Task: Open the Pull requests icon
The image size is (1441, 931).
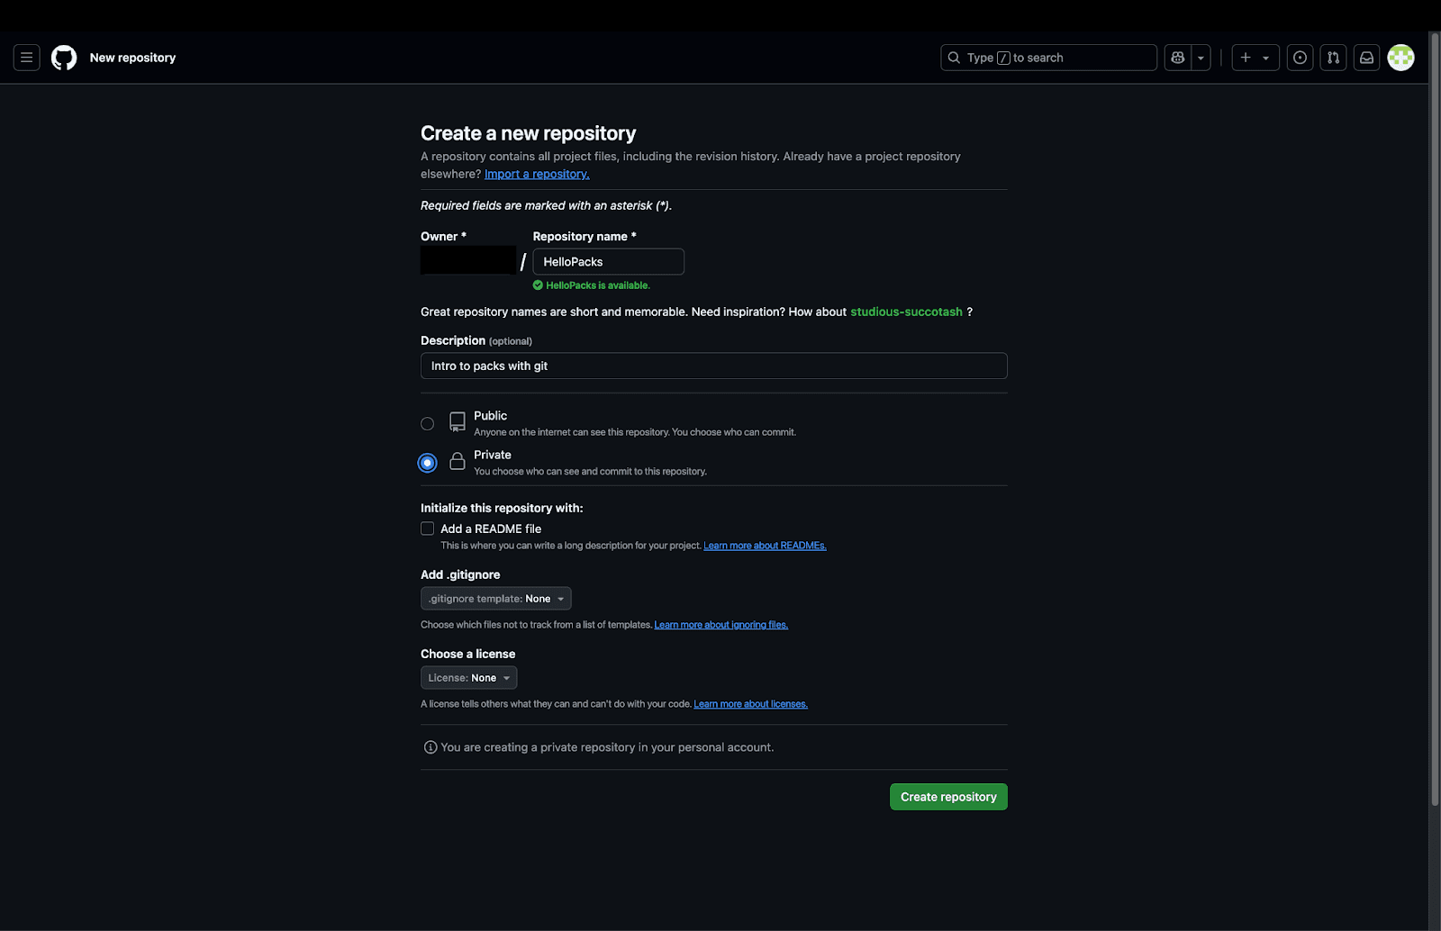Action: [x=1333, y=58]
